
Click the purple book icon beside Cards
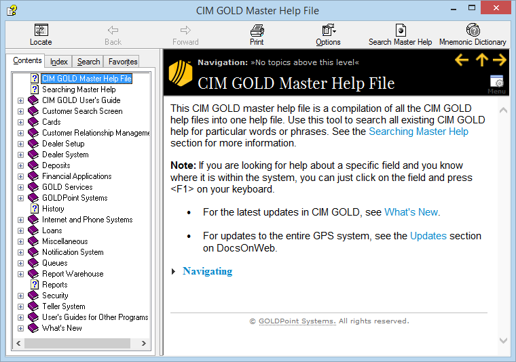pyautogui.click(x=33, y=122)
